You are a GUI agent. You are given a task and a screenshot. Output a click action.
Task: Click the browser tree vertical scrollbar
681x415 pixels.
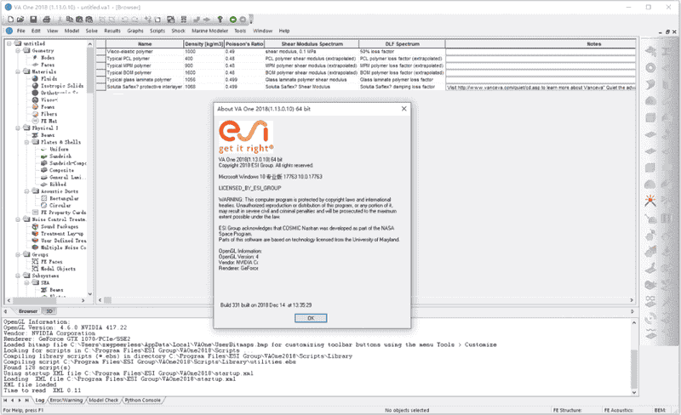(90, 169)
